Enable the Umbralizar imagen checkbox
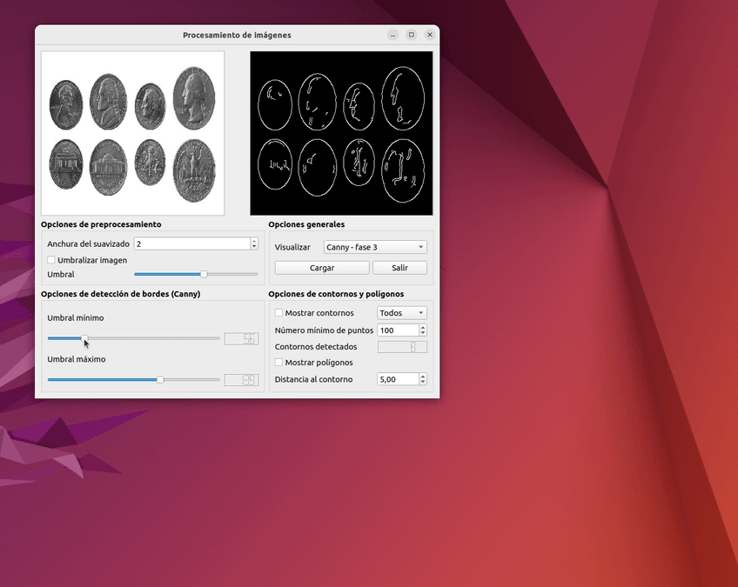This screenshot has height=587, width=738. [x=51, y=260]
